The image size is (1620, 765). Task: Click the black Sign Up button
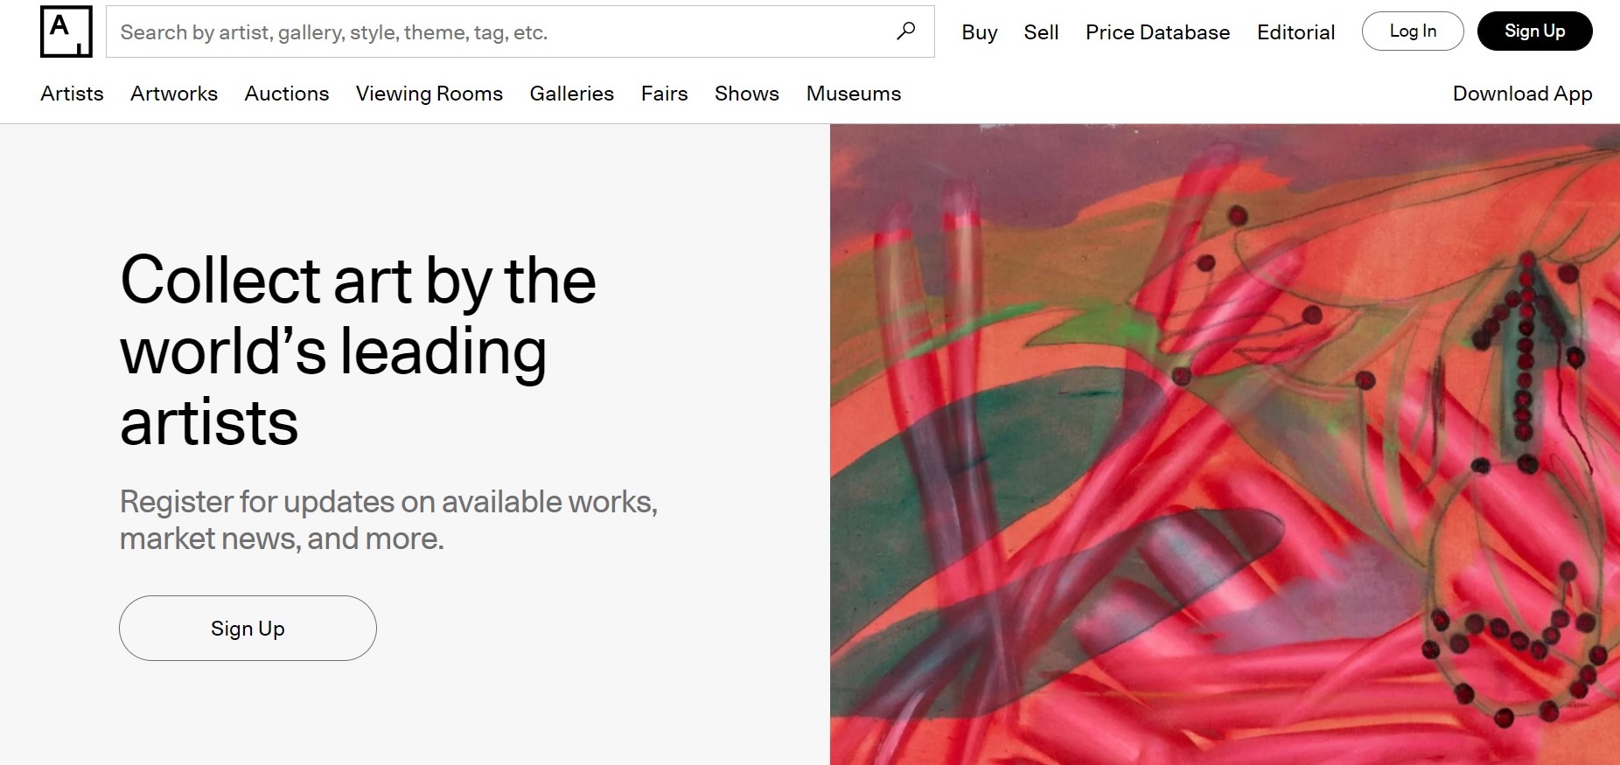pyautogui.click(x=1534, y=31)
